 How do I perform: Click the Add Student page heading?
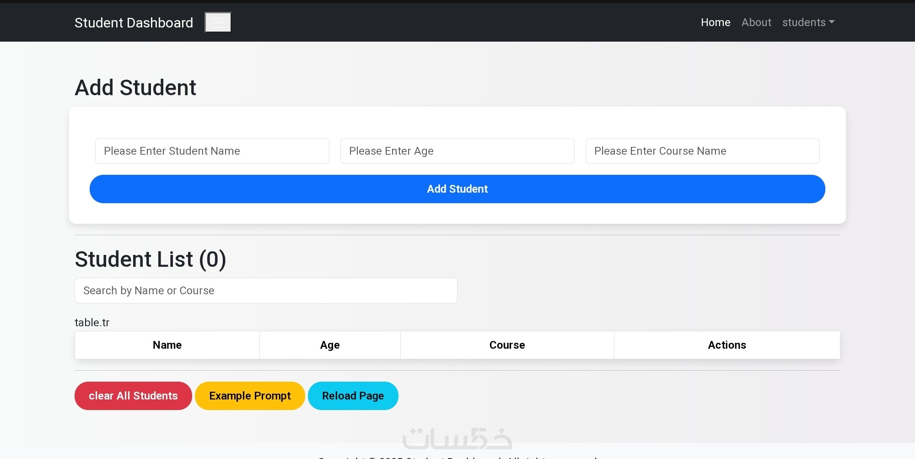[x=135, y=87]
